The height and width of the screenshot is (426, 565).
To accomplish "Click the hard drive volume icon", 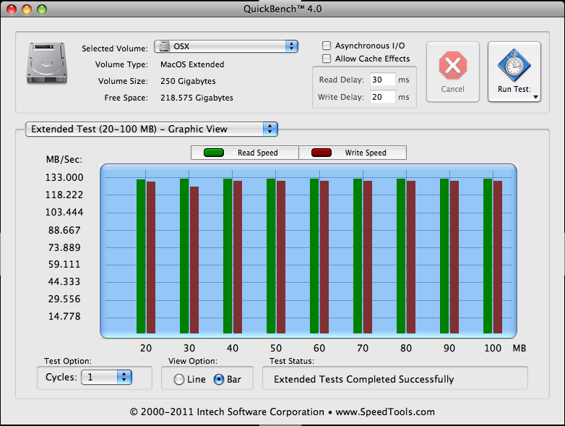I will click(47, 63).
